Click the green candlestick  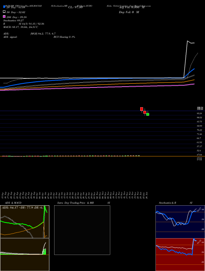[x=148, y=114]
